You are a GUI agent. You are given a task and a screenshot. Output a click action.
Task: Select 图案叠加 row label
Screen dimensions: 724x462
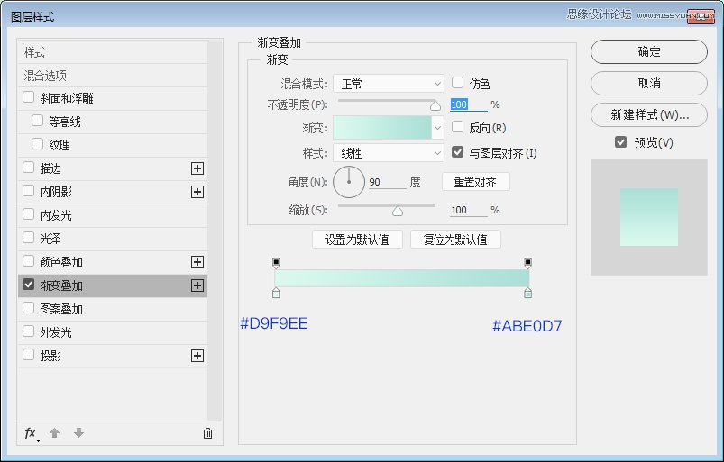tap(61, 310)
